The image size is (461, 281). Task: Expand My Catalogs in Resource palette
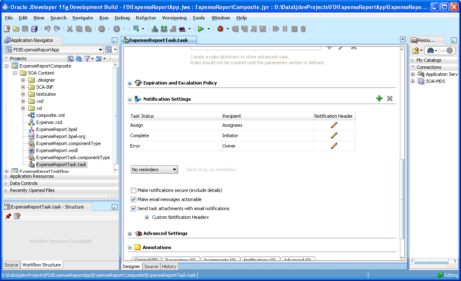pos(412,60)
